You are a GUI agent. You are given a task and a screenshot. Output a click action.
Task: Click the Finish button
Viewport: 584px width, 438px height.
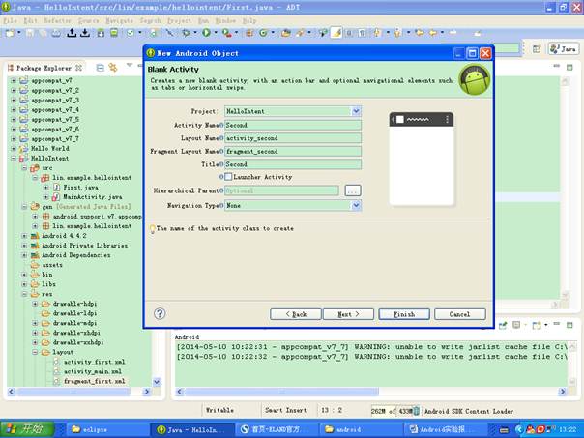(x=404, y=314)
